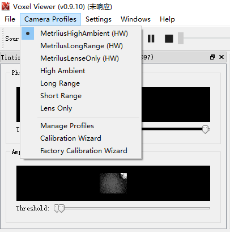The width and height of the screenshot is (230, 232).
Task: Click the amplitude histogram preview image
Action: pyautogui.click(x=113, y=183)
